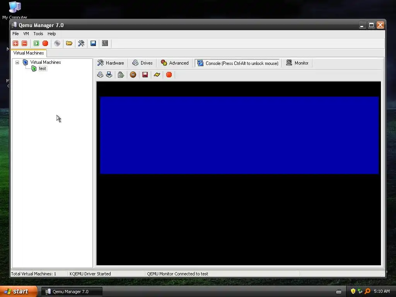Click the keyboard icon on the taskbar
The height and width of the screenshot is (297, 396).
[x=339, y=292]
